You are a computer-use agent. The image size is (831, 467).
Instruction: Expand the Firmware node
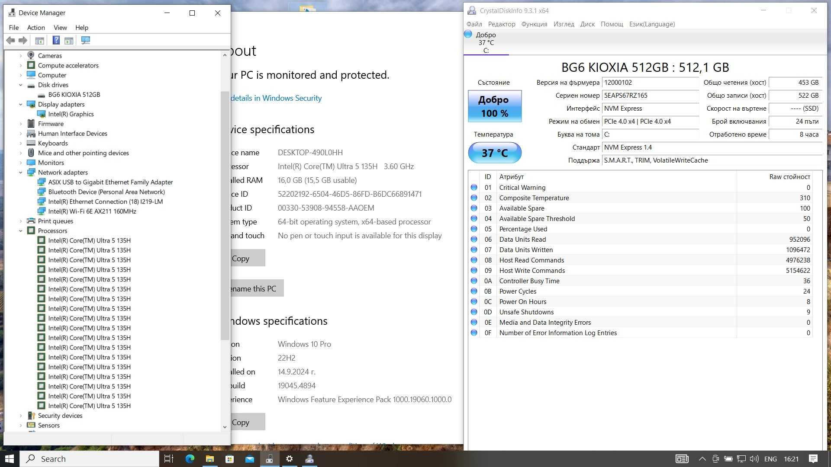[20, 124]
